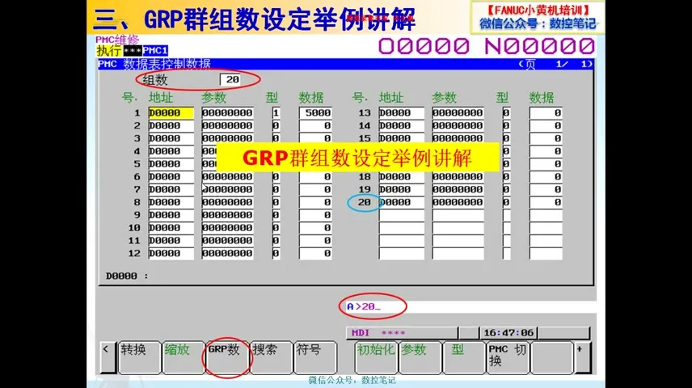692x388 pixels.
Task: Click the PMC维修 title text
Action: [117, 40]
